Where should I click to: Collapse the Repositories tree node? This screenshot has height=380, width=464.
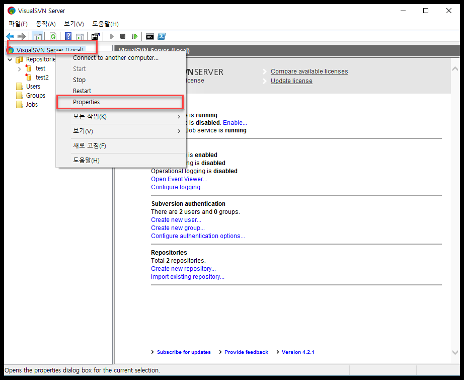click(10, 59)
